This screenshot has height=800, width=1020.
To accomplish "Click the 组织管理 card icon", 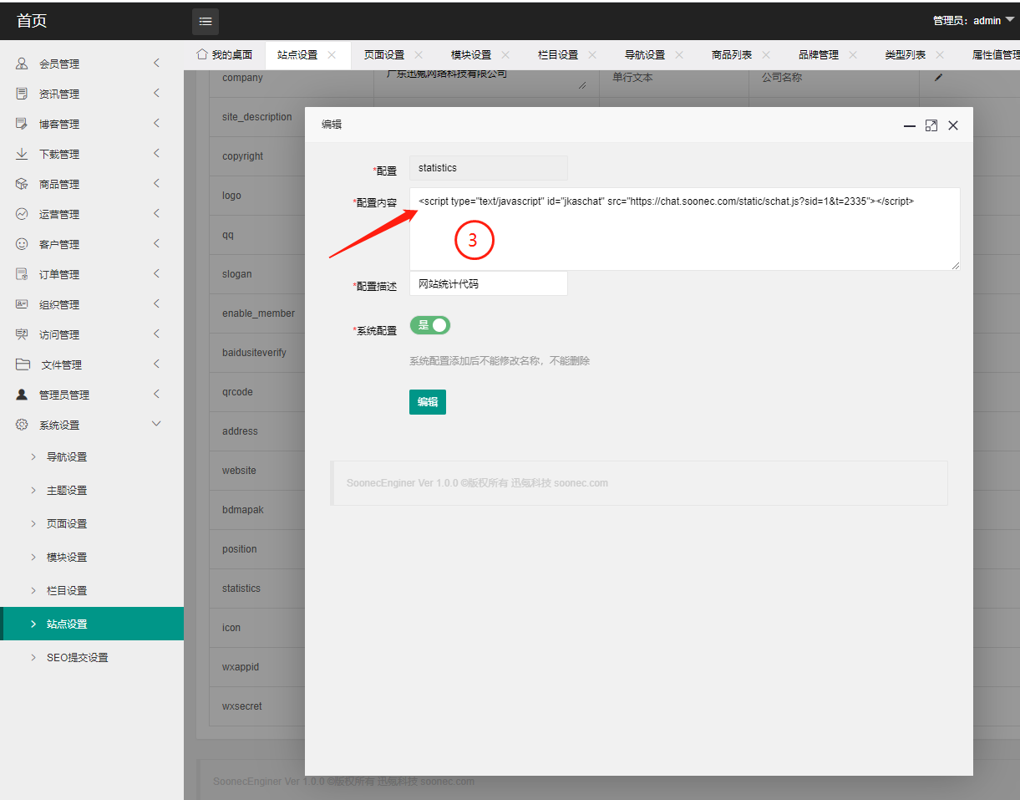I will pyautogui.click(x=22, y=304).
